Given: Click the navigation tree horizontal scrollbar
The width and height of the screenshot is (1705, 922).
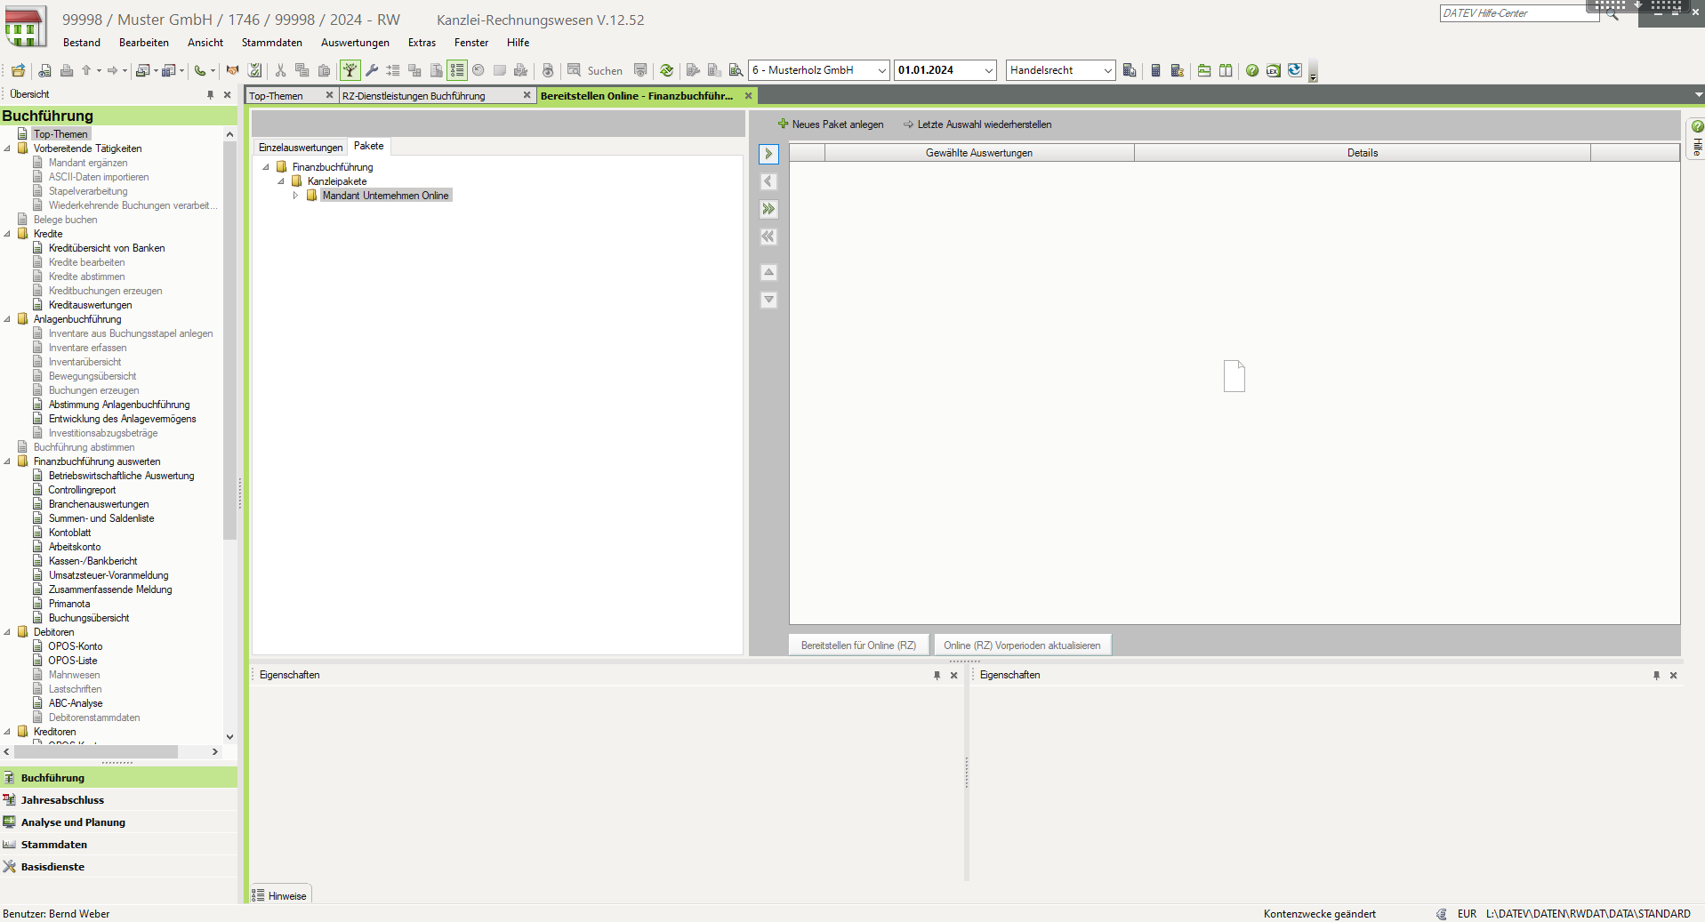Looking at the screenshot, I should coord(96,752).
